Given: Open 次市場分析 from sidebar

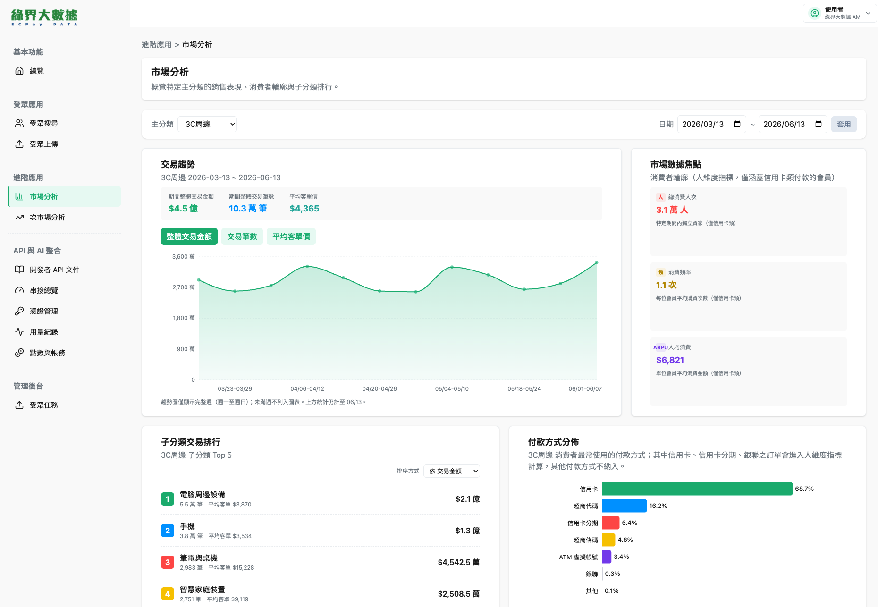Looking at the screenshot, I should pyautogui.click(x=64, y=217).
